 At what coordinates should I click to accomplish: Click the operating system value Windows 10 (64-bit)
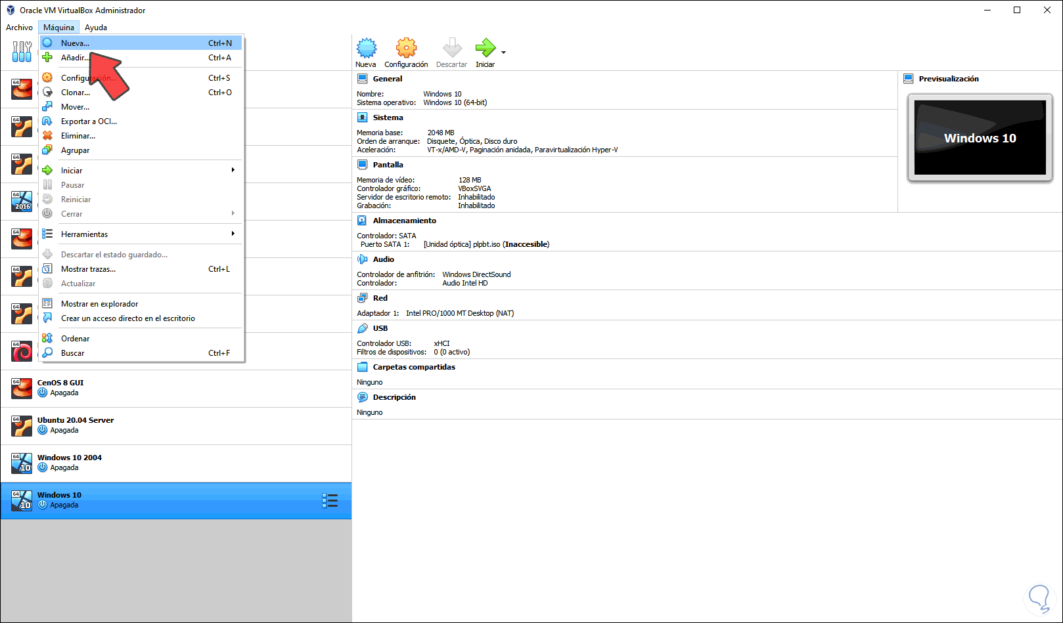tap(455, 102)
